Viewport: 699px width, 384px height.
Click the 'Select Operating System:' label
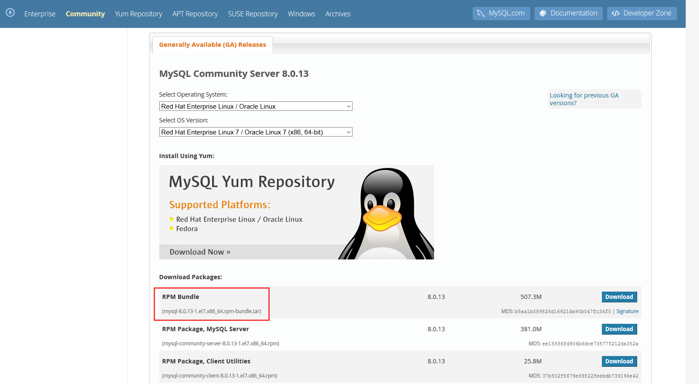click(x=193, y=94)
